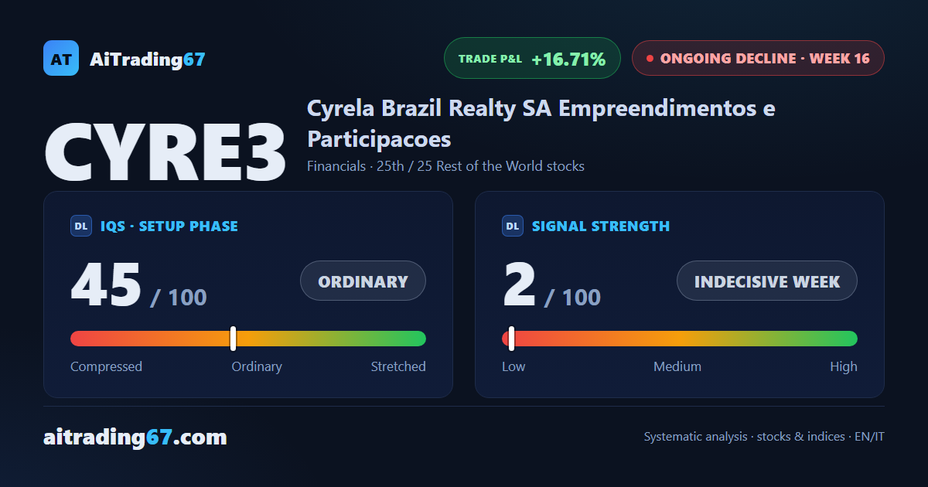Open the aitrading67.com link
Viewport: 928px width, 487px height.
pos(135,438)
